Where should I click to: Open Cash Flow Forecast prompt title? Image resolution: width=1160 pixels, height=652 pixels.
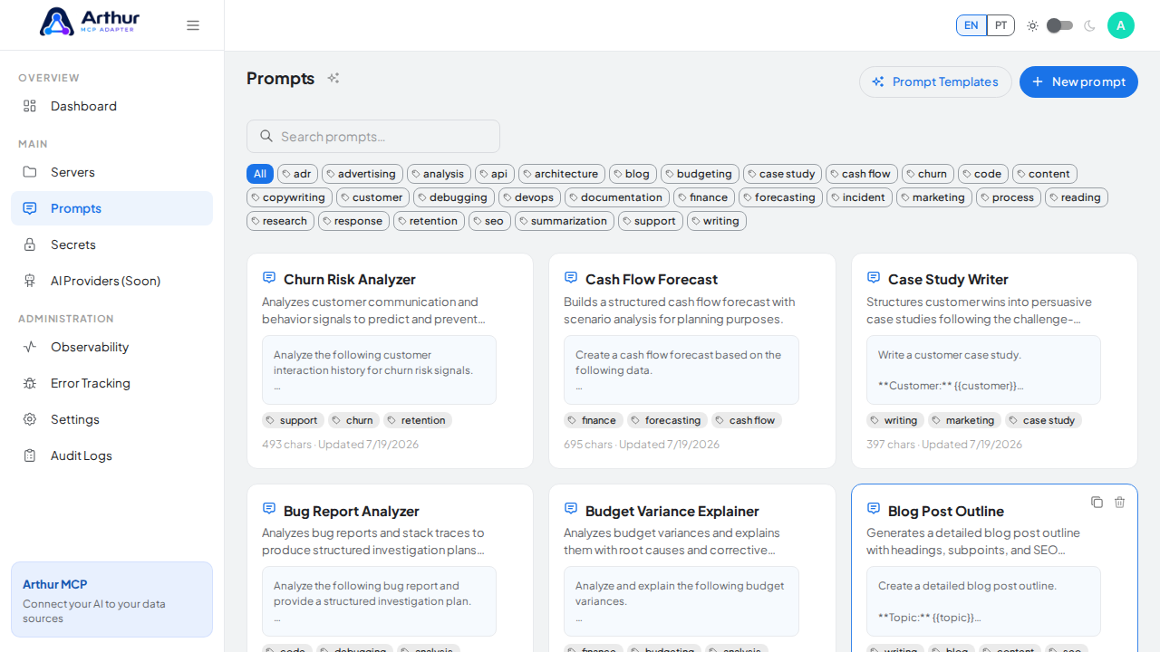(x=652, y=279)
